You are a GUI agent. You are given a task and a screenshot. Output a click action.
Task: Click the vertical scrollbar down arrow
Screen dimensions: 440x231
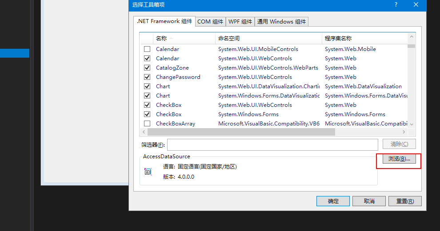pyautogui.click(x=412, y=124)
